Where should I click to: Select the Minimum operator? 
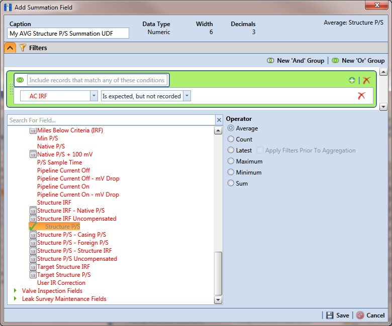[231, 172]
